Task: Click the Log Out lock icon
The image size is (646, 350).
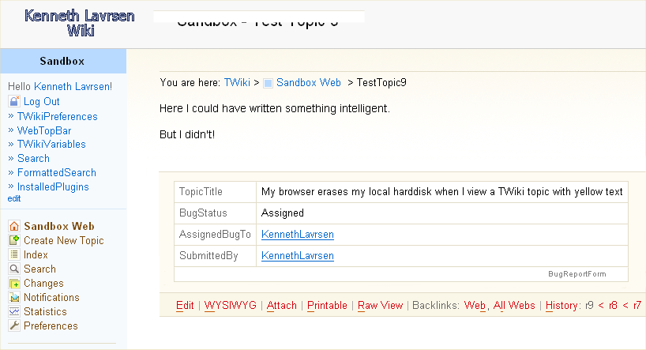Action: pyautogui.click(x=14, y=101)
